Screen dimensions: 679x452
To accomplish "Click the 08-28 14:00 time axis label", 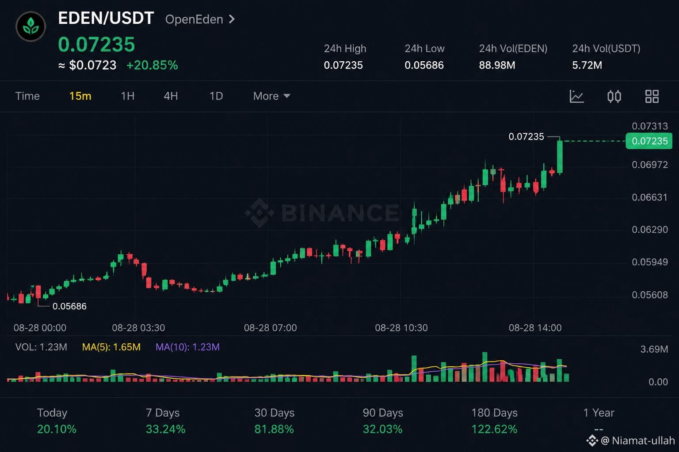I will coord(535,328).
